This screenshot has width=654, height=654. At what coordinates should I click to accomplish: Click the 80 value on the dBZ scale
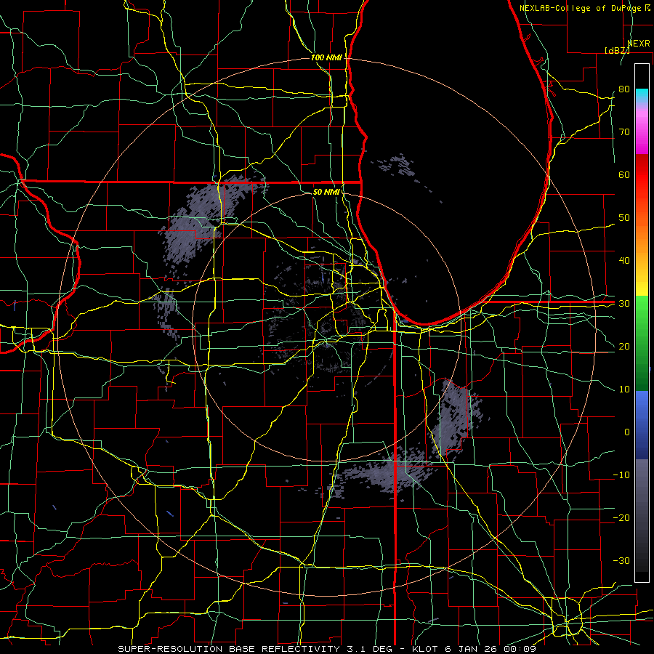(x=624, y=89)
